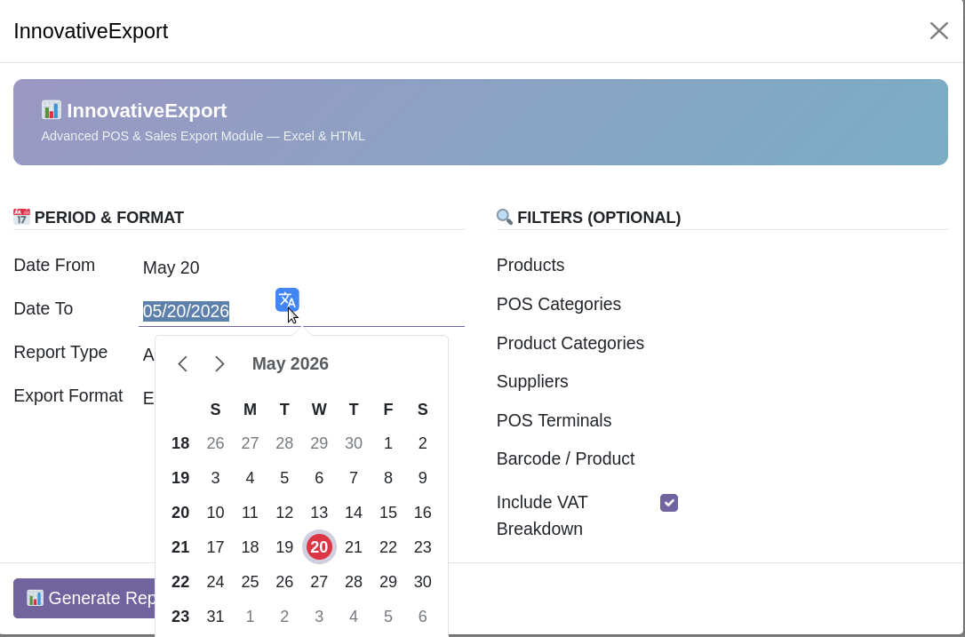Select May 20 highlighted in calendar
The height and width of the screenshot is (637, 965).
[319, 546]
